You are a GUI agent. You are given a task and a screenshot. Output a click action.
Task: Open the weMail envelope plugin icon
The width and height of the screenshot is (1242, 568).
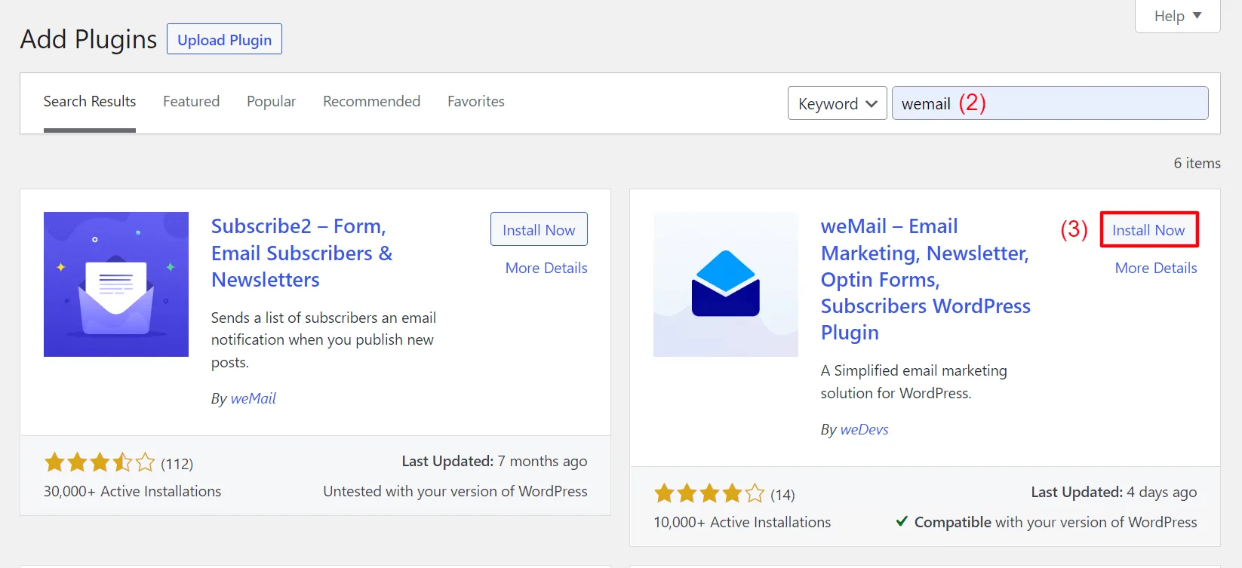[x=726, y=284]
